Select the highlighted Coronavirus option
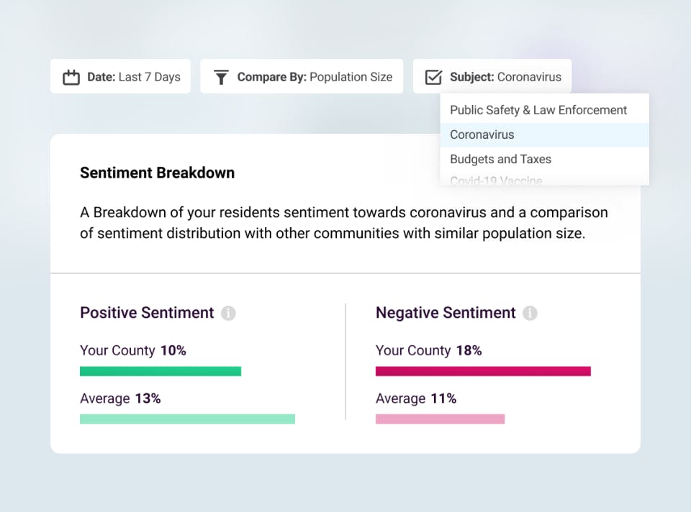691x512 pixels. coord(482,134)
